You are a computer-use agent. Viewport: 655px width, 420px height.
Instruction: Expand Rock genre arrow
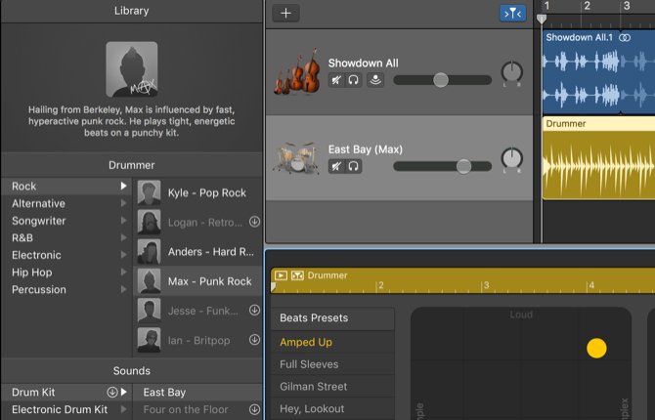[x=123, y=186]
